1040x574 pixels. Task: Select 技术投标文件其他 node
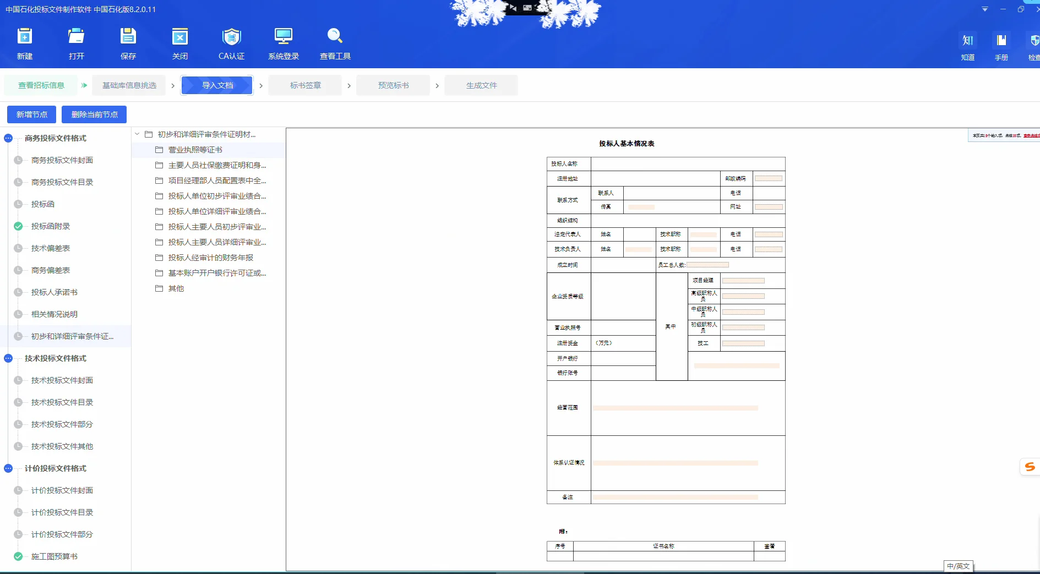coord(62,446)
